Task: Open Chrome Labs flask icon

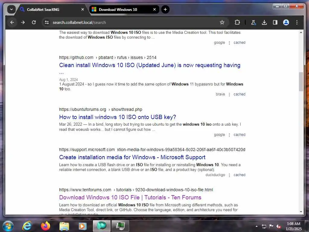Action: pos(253,22)
